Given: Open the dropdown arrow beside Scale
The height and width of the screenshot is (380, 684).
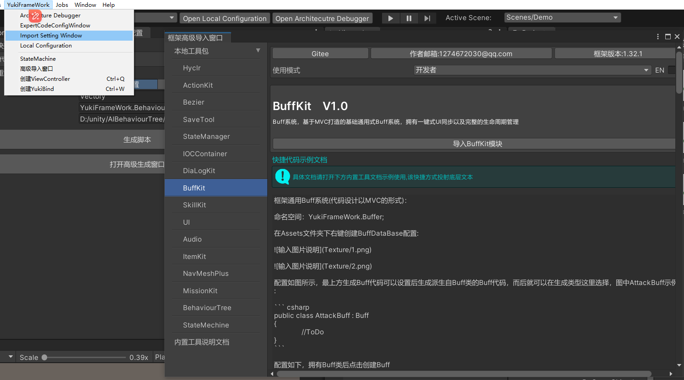Looking at the screenshot, I should point(11,357).
